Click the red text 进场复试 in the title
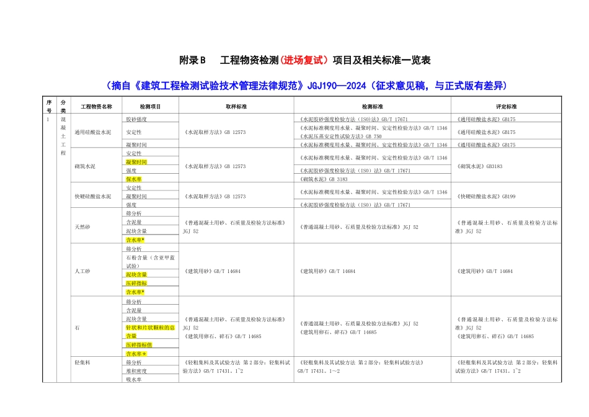This screenshot has width=589, height=417. pyautogui.click(x=303, y=60)
